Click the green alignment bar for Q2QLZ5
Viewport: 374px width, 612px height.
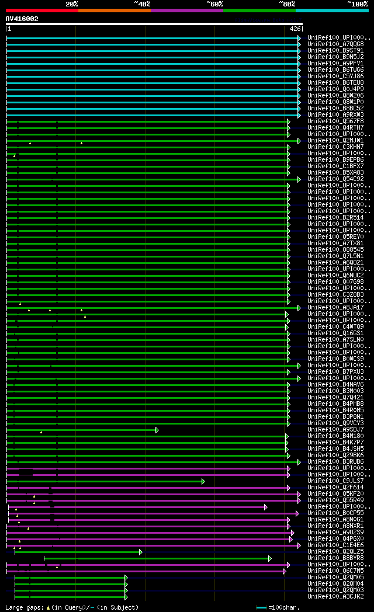pyautogui.click(x=78, y=552)
